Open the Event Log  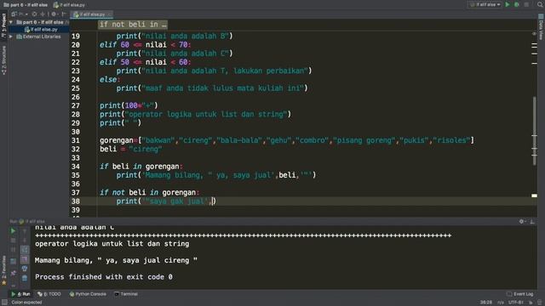coord(520,294)
